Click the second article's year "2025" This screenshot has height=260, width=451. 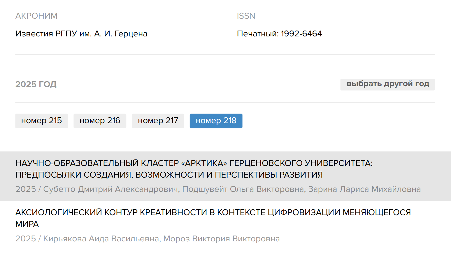point(25,239)
